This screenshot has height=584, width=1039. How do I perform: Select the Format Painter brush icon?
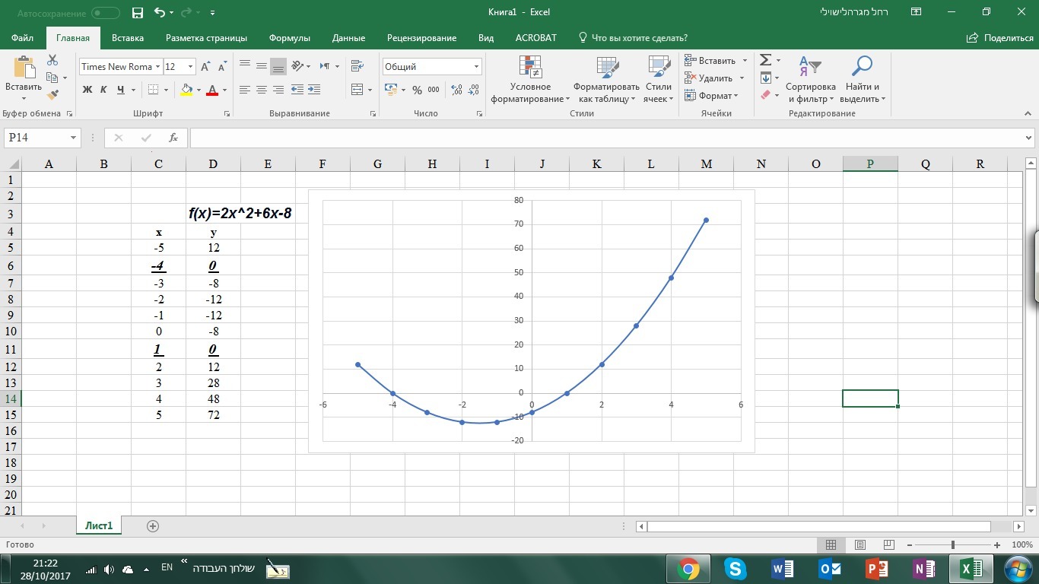(52, 95)
